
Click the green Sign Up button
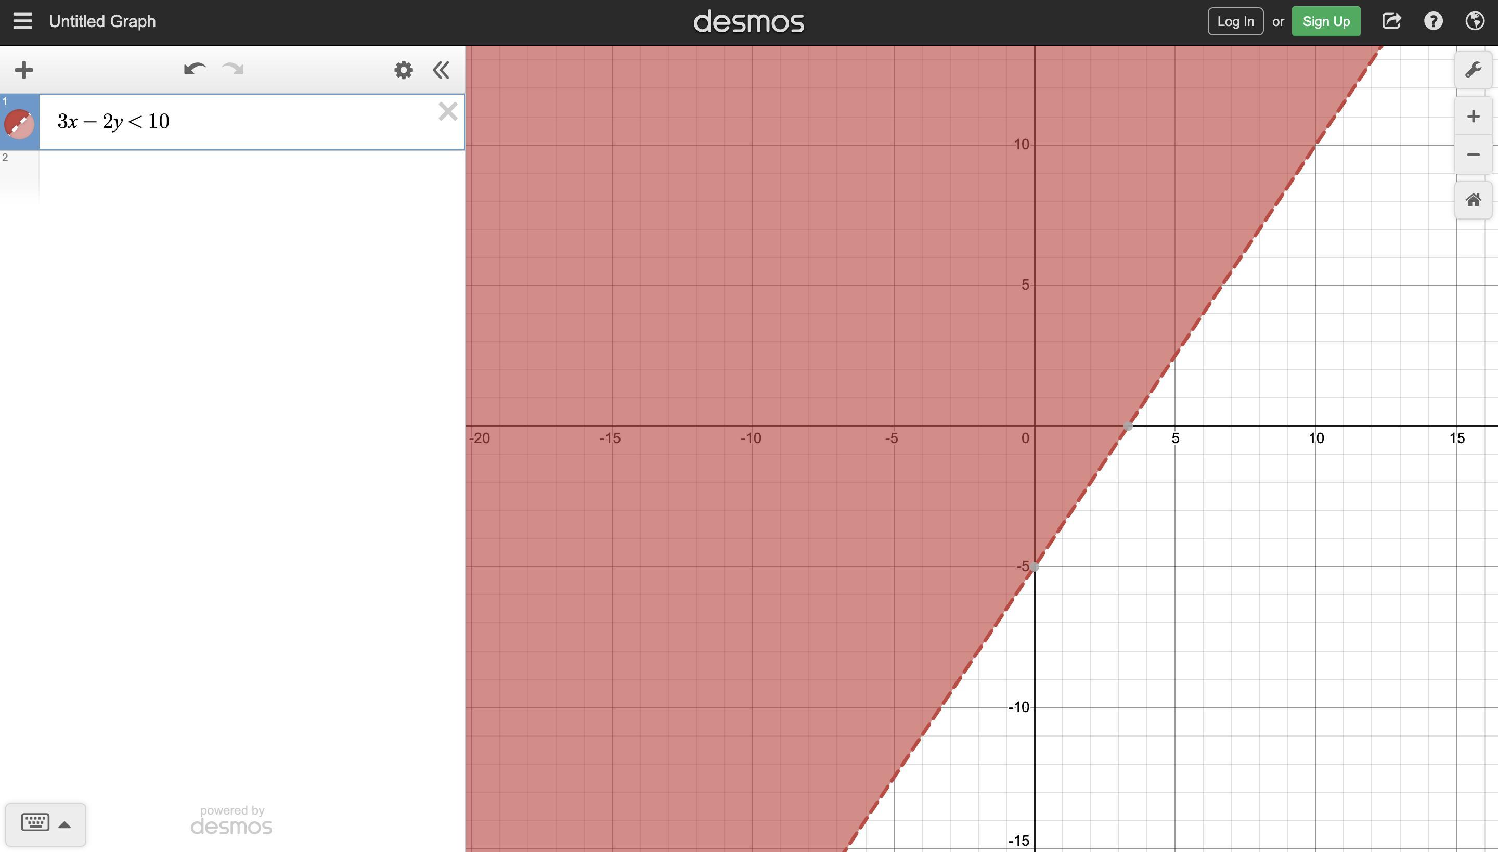click(1325, 22)
